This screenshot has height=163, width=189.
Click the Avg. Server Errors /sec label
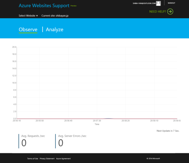click(72, 136)
